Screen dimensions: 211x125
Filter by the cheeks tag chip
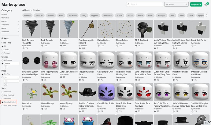pos(28,16)
